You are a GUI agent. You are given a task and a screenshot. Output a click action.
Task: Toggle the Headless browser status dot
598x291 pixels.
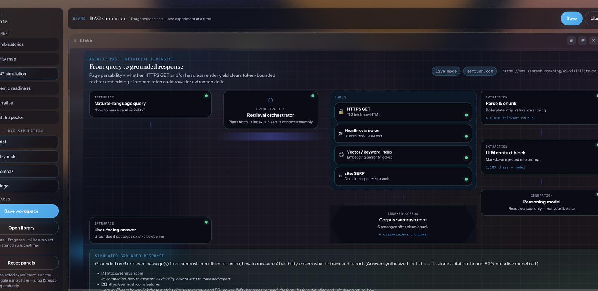(466, 136)
